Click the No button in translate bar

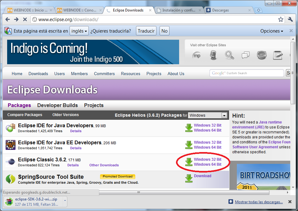165,31
